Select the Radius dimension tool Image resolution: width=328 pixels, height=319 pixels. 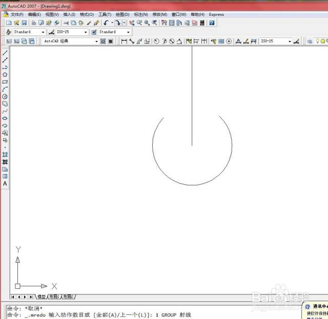tap(156, 41)
